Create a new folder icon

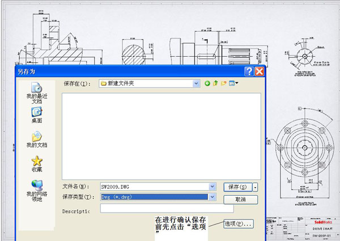click(x=224, y=83)
